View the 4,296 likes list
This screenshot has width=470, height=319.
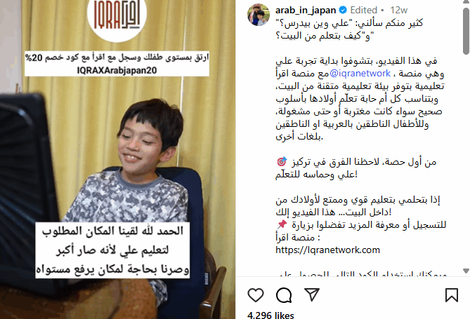(x=270, y=315)
